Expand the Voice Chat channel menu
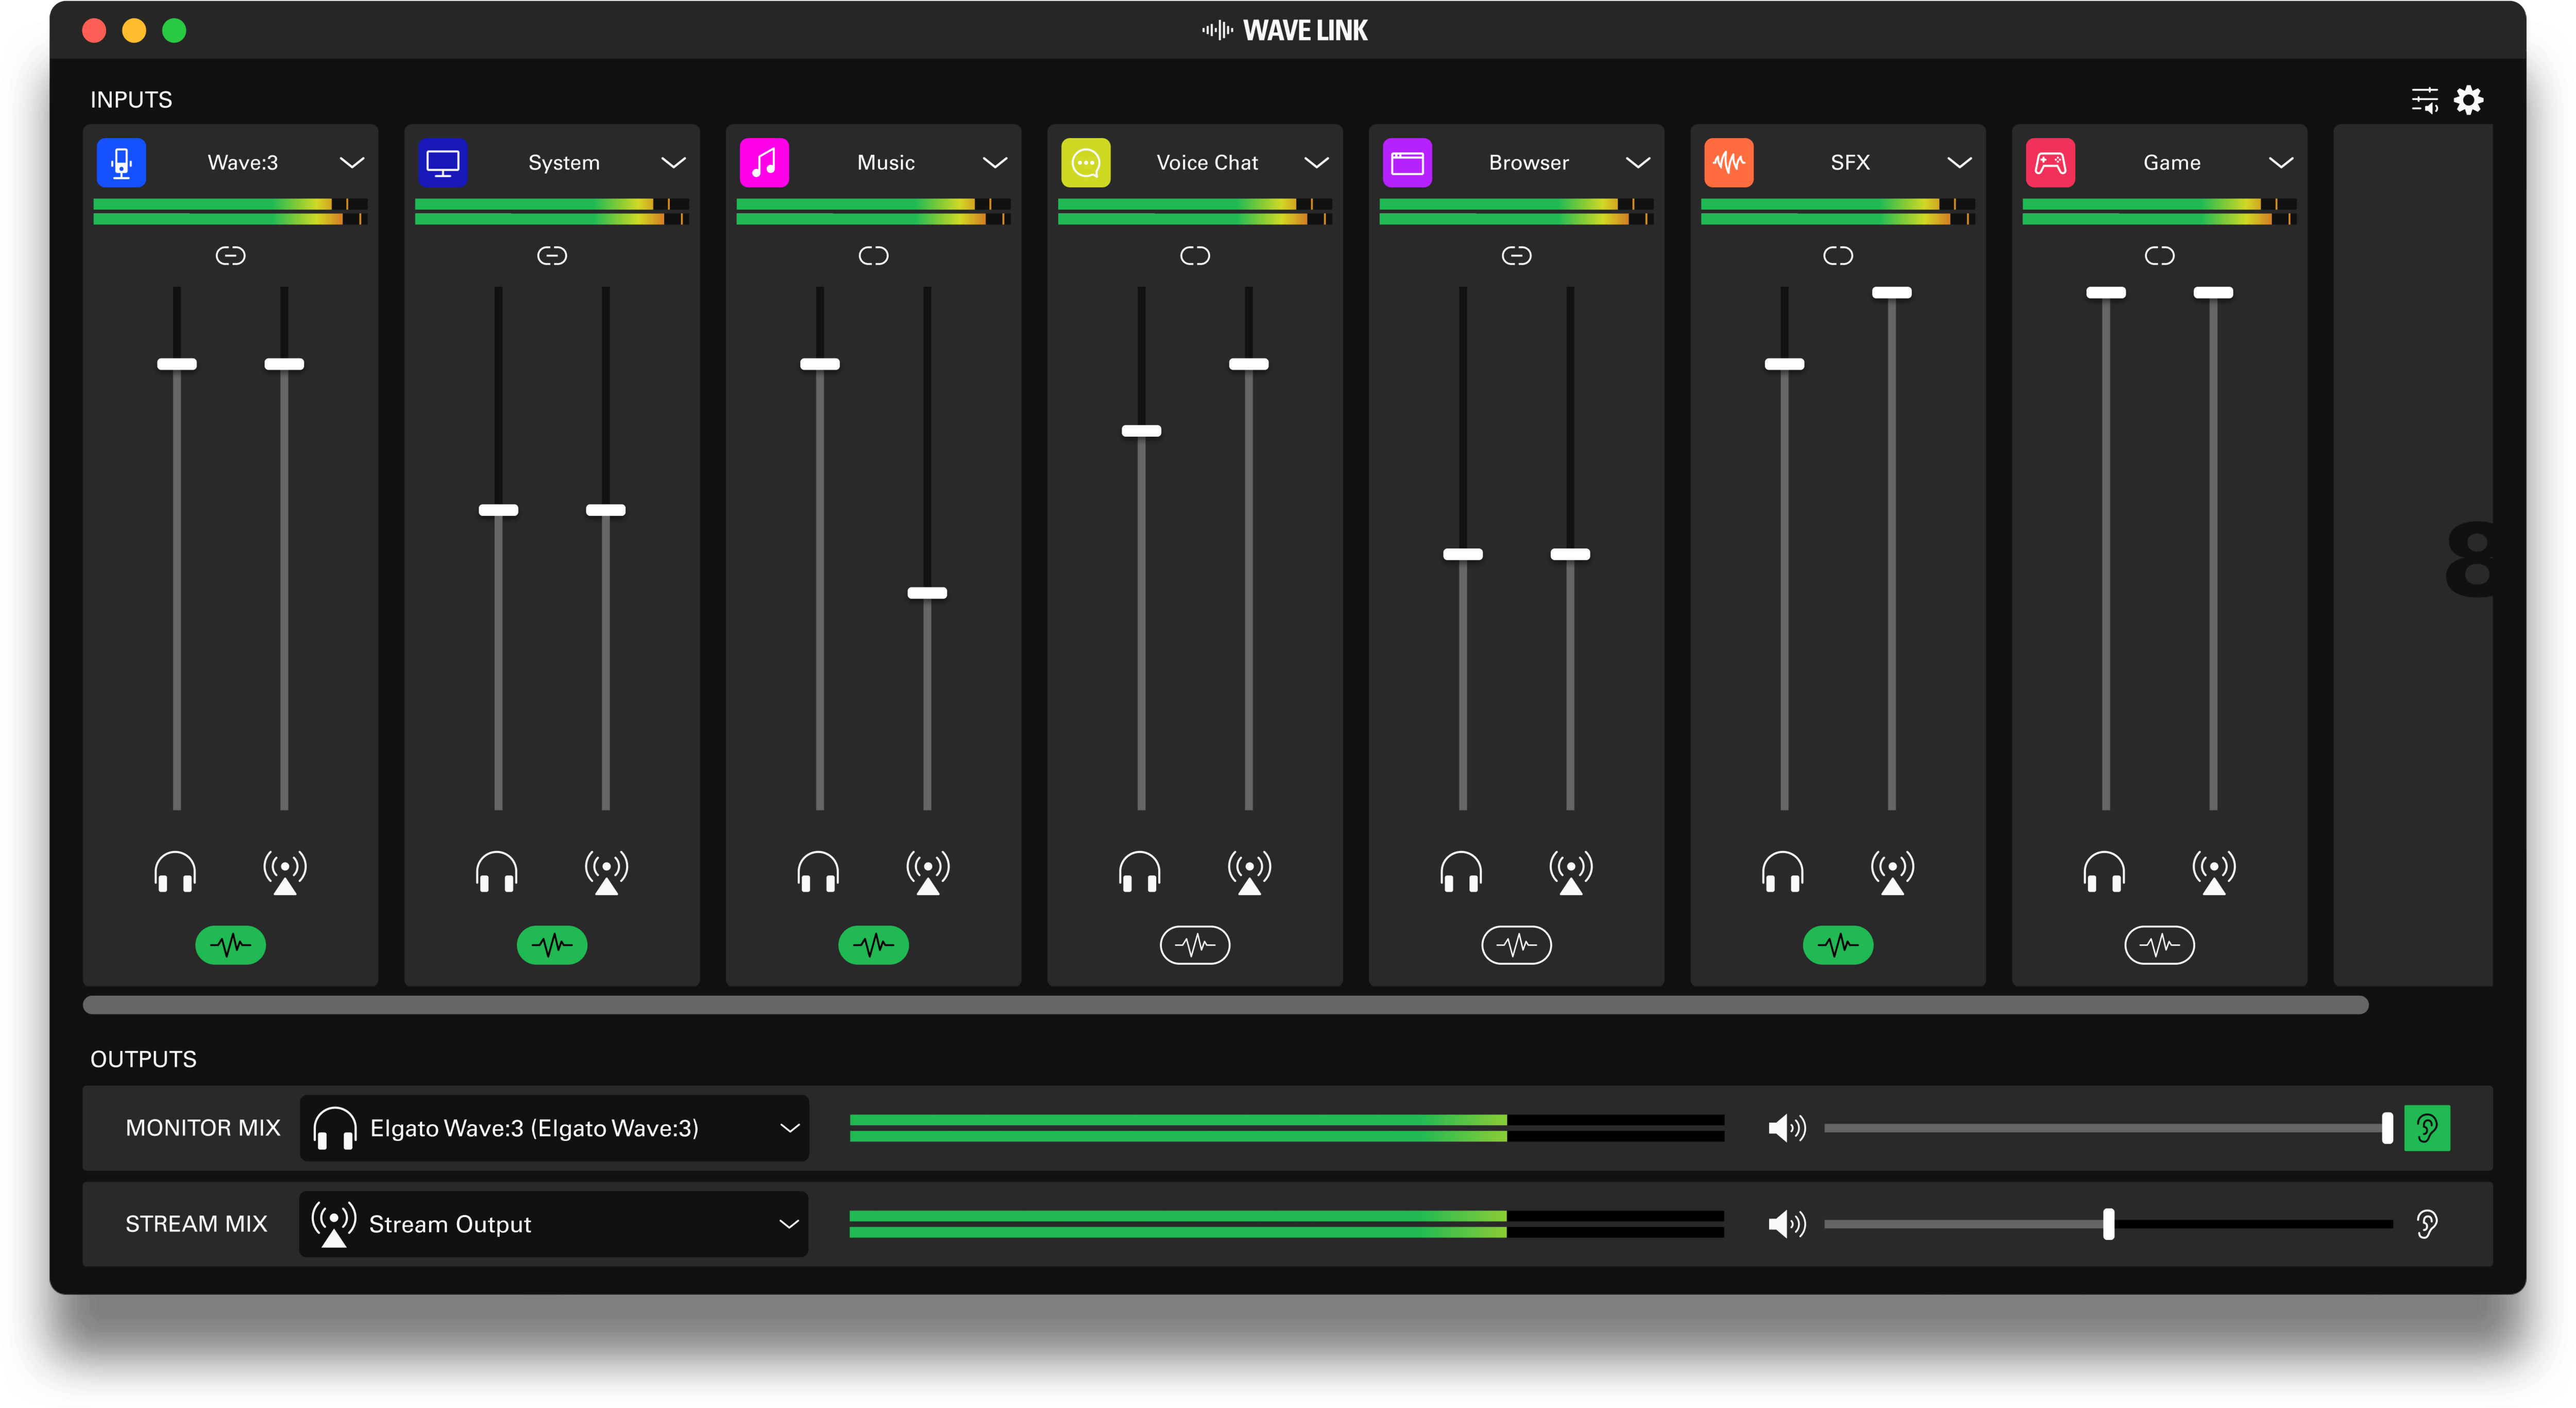 tap(1317, 162)
